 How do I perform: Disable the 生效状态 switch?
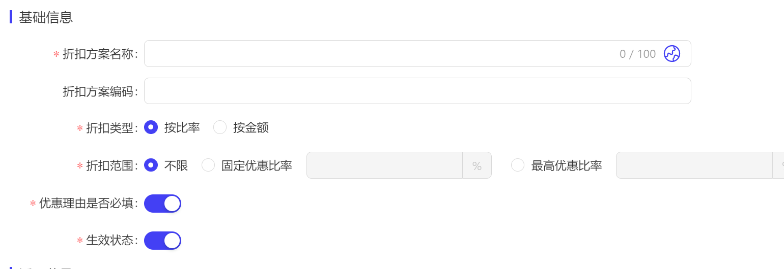(162, 241)
